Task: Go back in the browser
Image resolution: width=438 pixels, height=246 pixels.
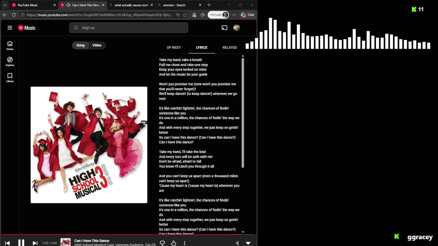Action: tap(5, 15)
